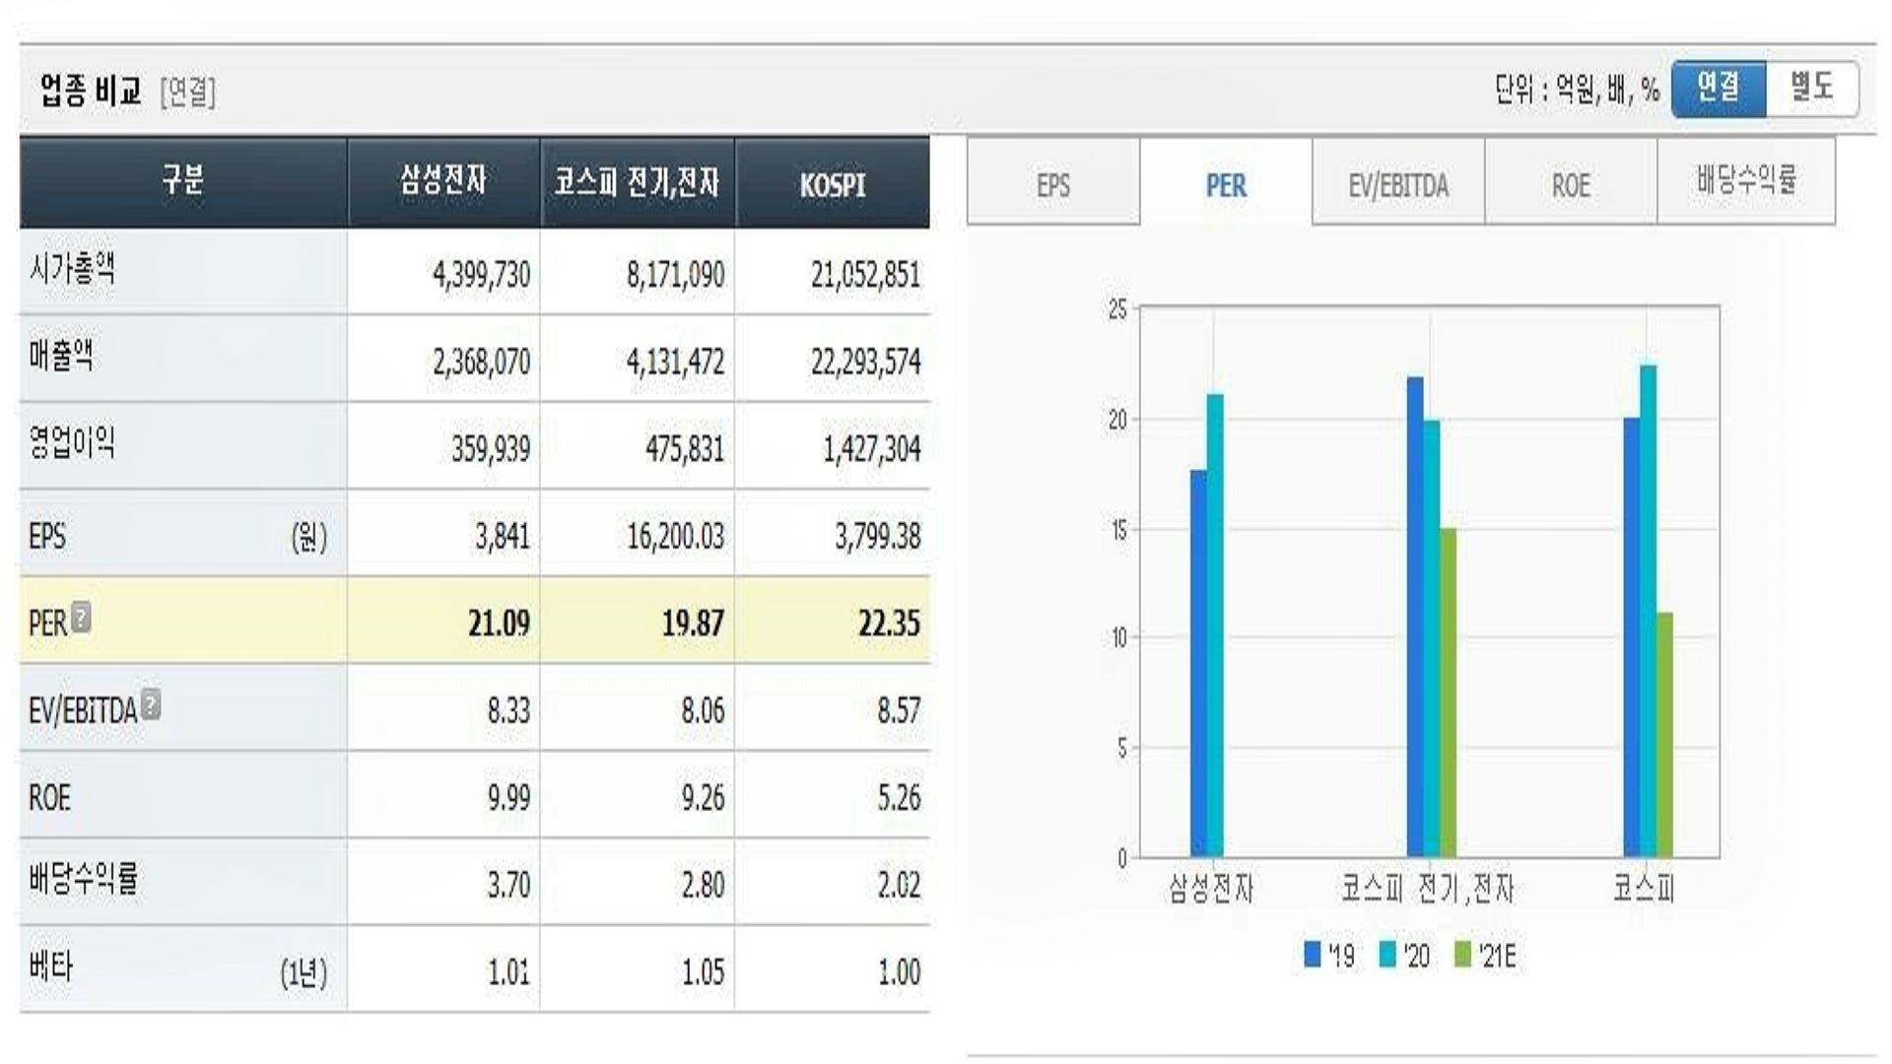Switch to 별도 separate view
This screenshot has height=1064, width=1892.
pyautogui.click(x=1812, y=89)
